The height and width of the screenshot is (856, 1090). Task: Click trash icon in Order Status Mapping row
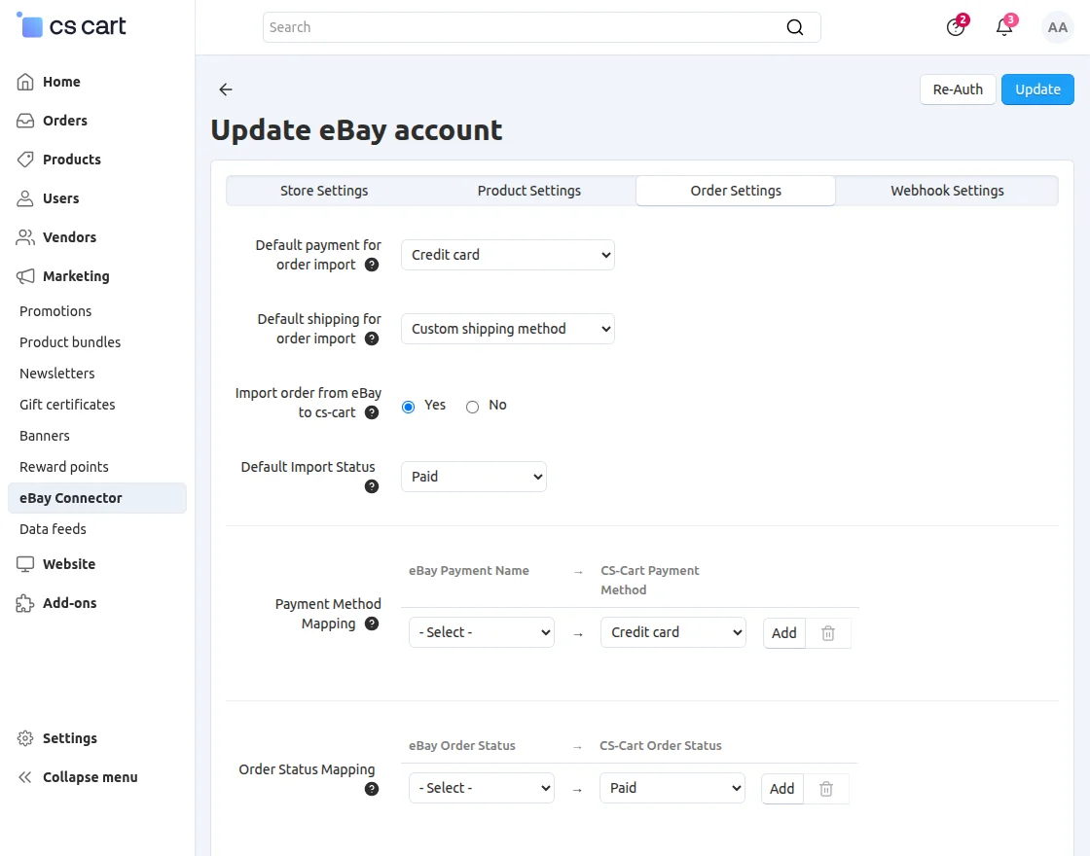[x=826, y=789]
